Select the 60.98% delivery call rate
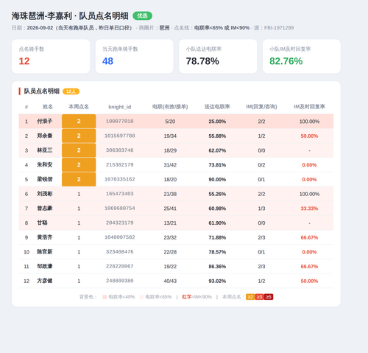368x353 pixels. [217, 209]
